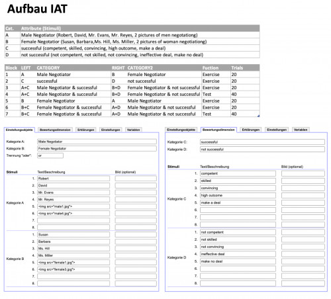Open the Bewertungsdimension tab in left panel
331x299 pixels.
55,130
